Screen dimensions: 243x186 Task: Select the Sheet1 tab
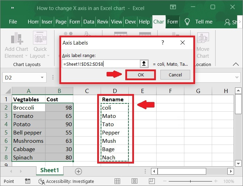(50, 170)
